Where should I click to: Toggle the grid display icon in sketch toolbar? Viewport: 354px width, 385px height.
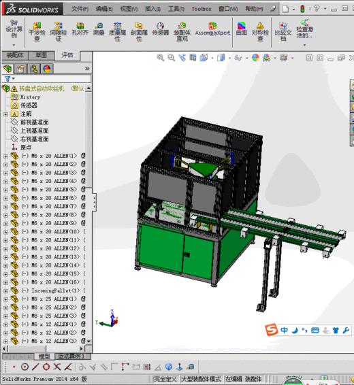point(147,367)
